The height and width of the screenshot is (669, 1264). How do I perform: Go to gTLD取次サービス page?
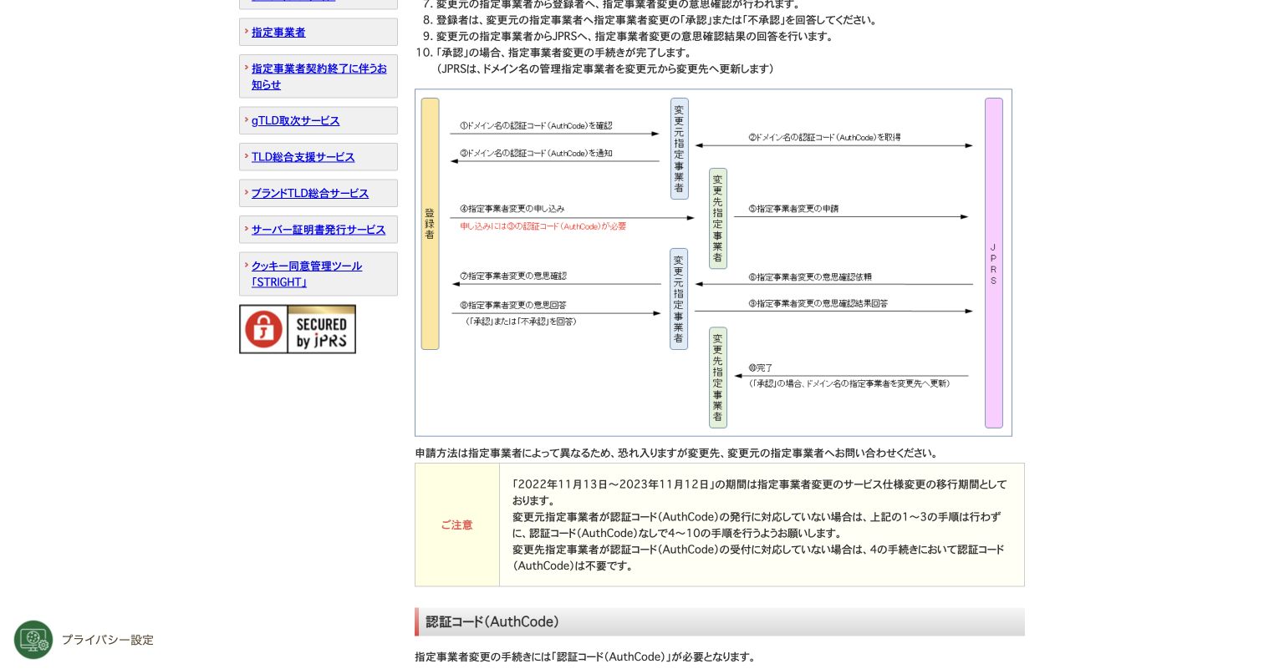[x=295, y=120]
